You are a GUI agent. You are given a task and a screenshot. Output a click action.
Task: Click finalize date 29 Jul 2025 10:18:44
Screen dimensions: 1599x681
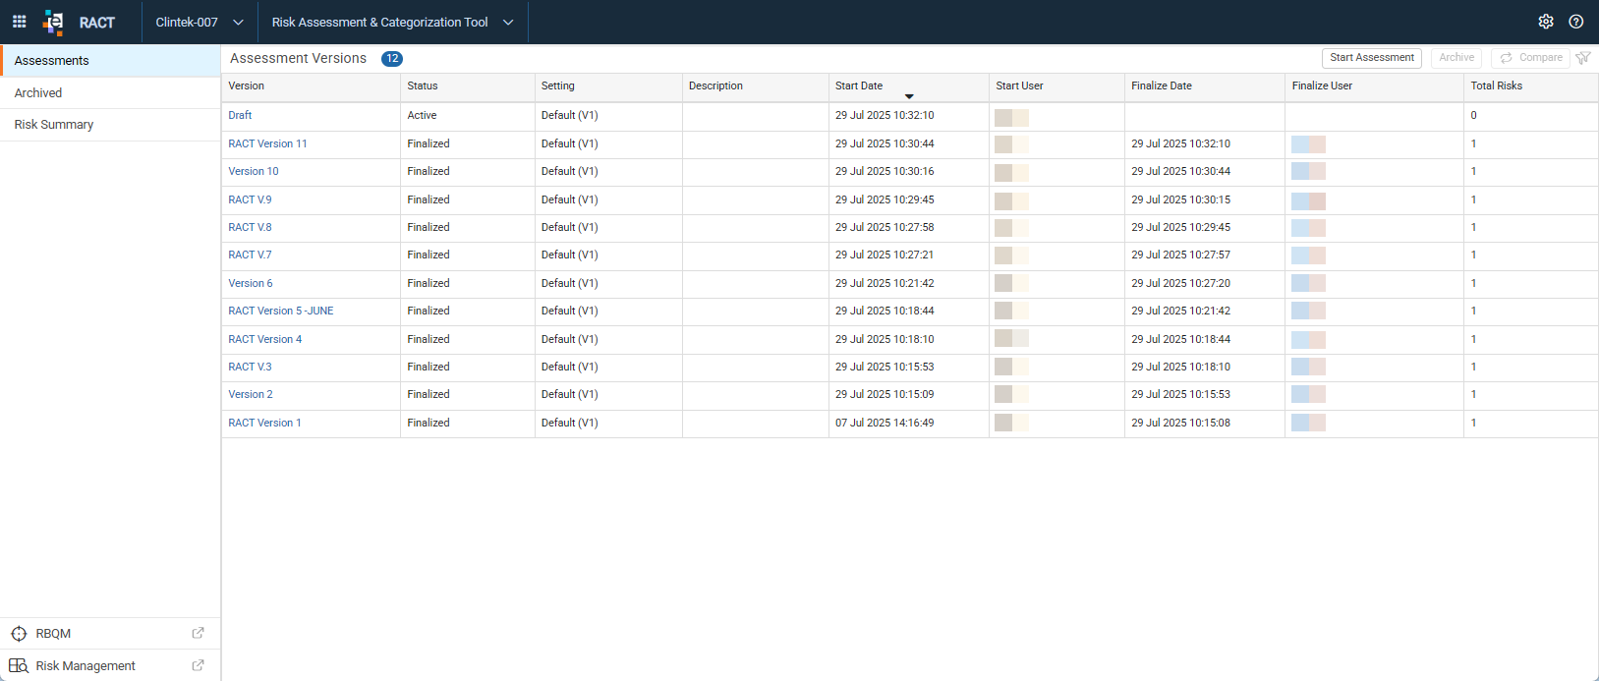[1180, 340]
